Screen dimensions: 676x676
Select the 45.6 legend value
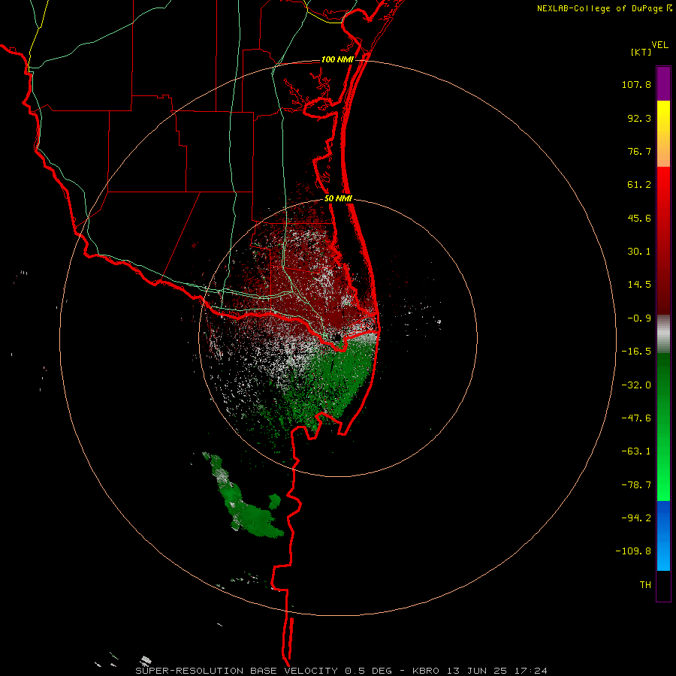tap(639, 218)
